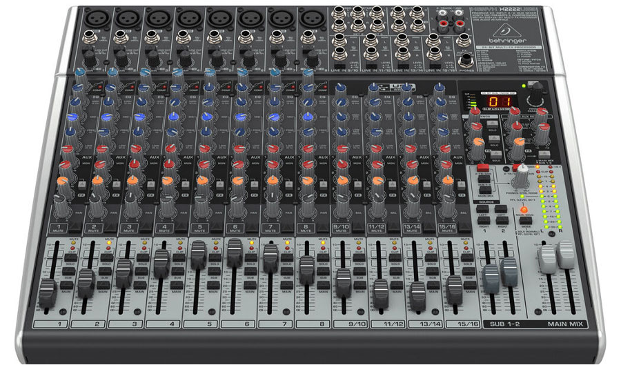Click the 'SUB 1-2' label

point(505,324)
